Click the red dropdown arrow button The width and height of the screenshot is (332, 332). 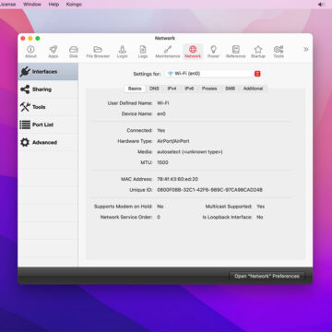tap(257, 74)
